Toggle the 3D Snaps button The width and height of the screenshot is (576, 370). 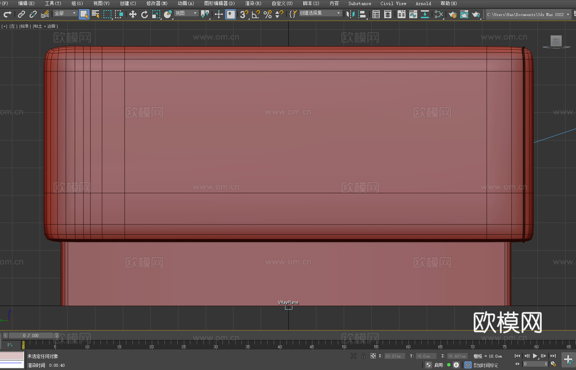(244, 14)
